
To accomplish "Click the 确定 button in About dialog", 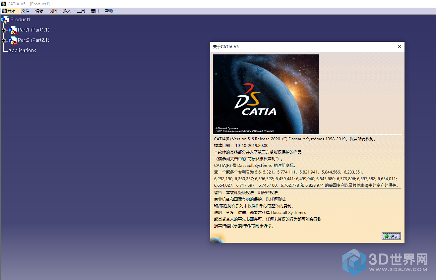I will [391, 236].
